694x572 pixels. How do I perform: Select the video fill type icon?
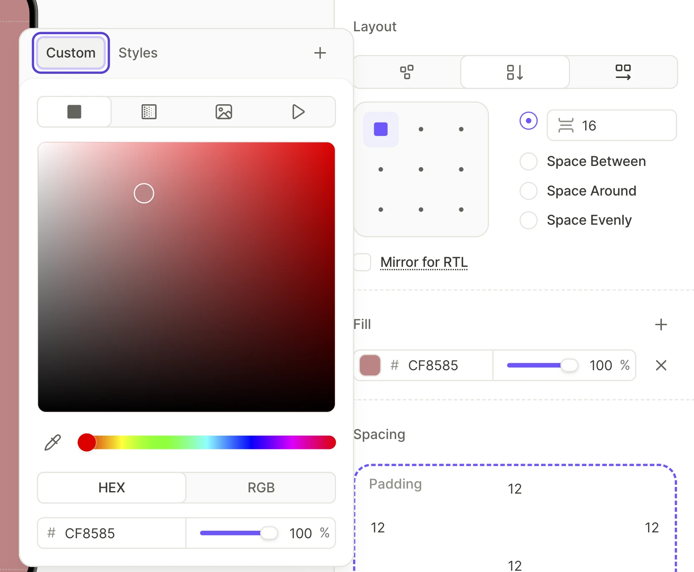[x=298, y=112]
